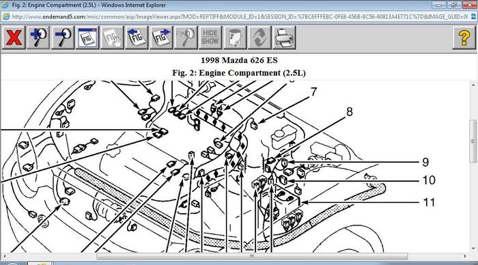Screen dimensions: 478x265
Task: Click the grayed Find magnifier icon
Action: point(186,38)
